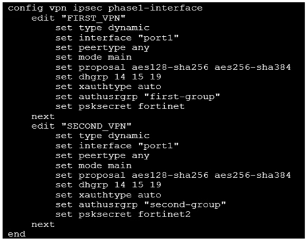
Task: Click the 'set psksecret fortinet2' line
Action: tap(123, 214)
